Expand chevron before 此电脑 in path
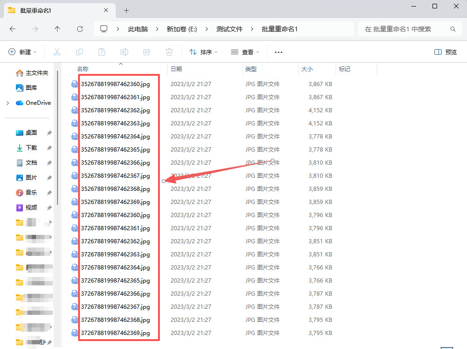Screen dimensions: 467x349 click(x=118, y=29)
